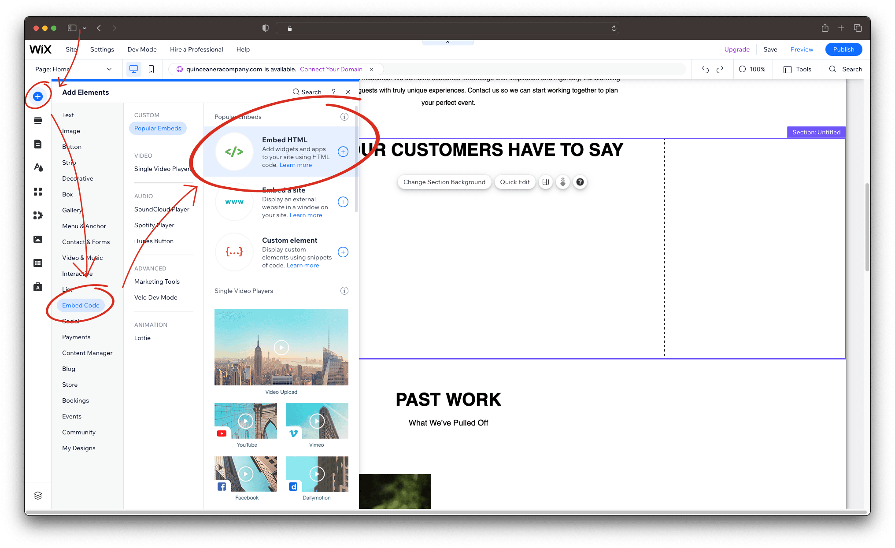
Task: Select the Popular Embeds filter chip
Action: pos(158,128)
